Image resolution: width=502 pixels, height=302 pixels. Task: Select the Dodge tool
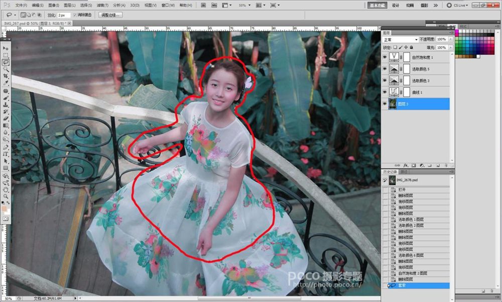pyautogui.click(x=6, y=139)
